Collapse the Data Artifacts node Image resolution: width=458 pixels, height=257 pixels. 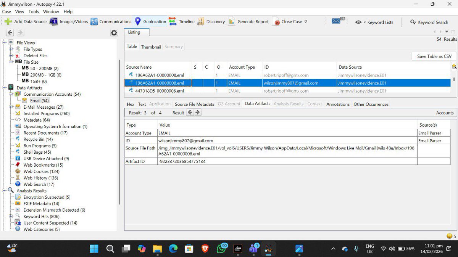point(5,87)
